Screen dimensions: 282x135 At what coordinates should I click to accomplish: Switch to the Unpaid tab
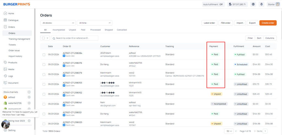[73, 30]
